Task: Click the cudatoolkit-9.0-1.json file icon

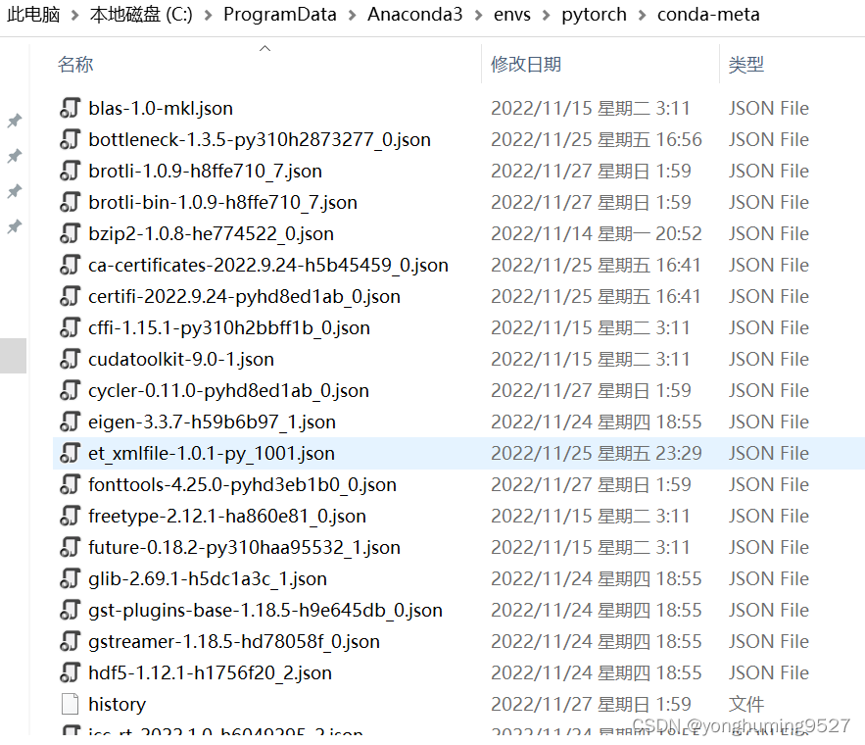Action: point(71,359)
